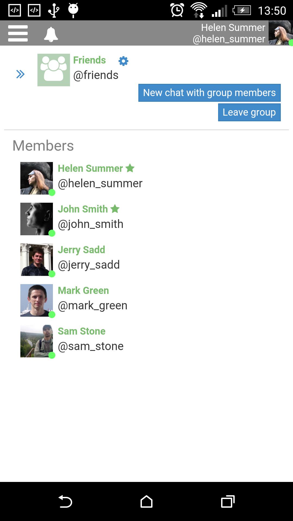Image resolution: width=293 pixels, height=521 pixels.
Task: Tap the Friends group avatar icon
Action: [x=53, y=70]
